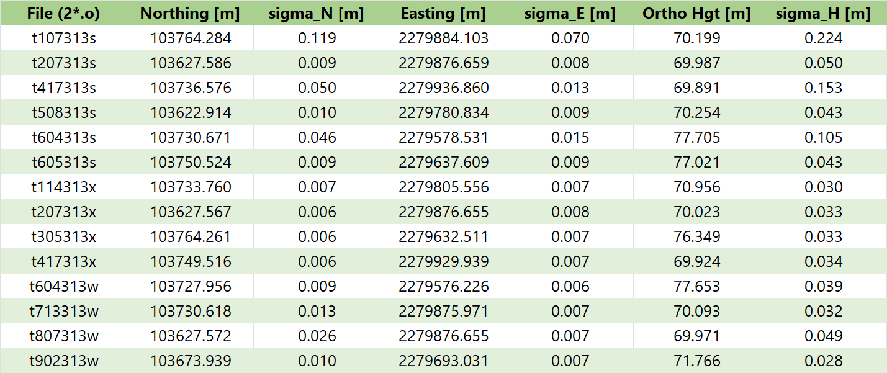Image resolution: width=887 pixels, height=373 pixels.
Task: Click sigma_N value 0.026
Action: click(x=317, y=336)
